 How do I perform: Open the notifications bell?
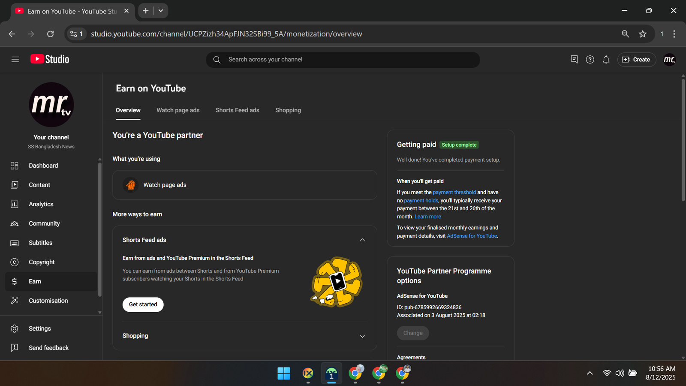pos(606,60)
